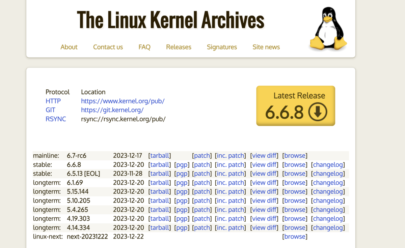View changelog for stable 6.6.8
Viewport: 405px width, 248px height.
tap(328, 165)
